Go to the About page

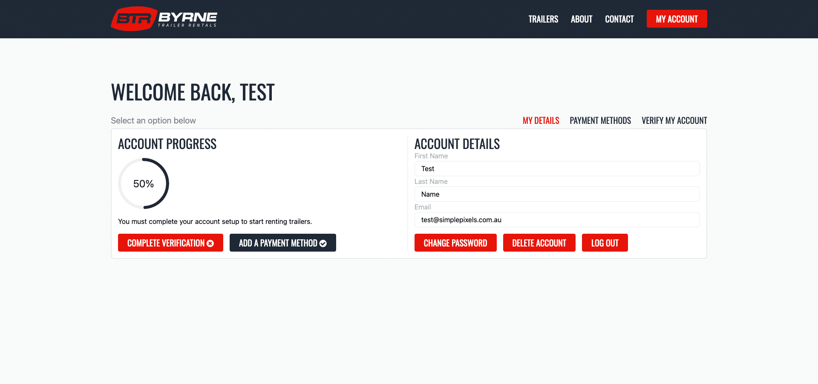(582, 19)
